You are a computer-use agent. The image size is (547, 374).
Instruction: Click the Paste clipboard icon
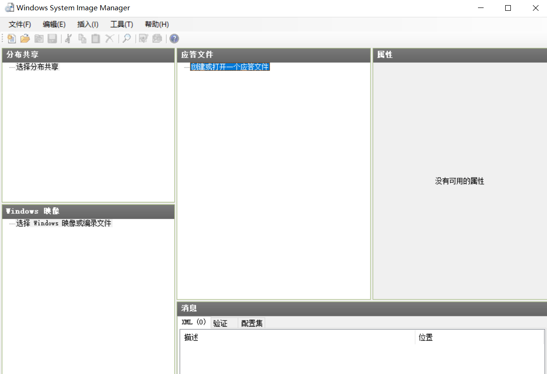pos(96,38)
